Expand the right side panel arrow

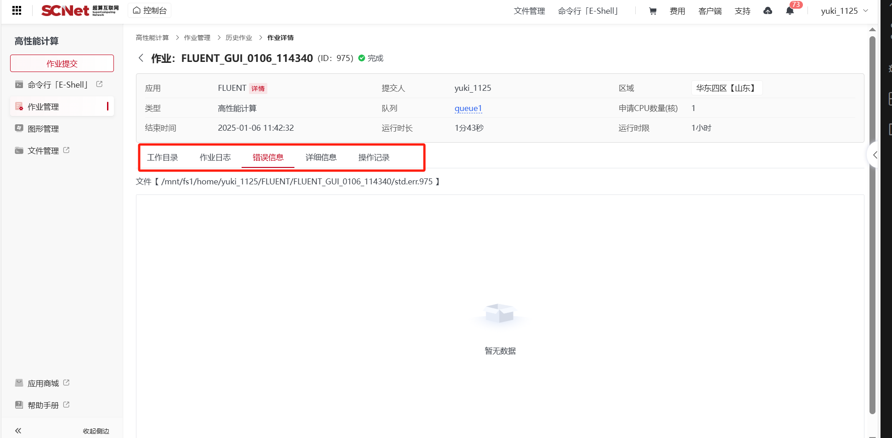click(875, 155)
